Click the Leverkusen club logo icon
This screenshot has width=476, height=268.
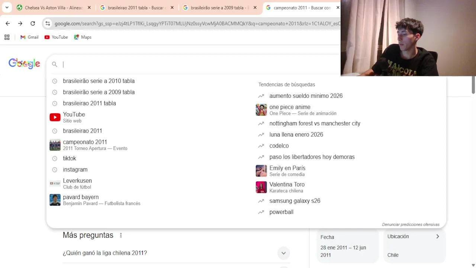pos(55,184)
